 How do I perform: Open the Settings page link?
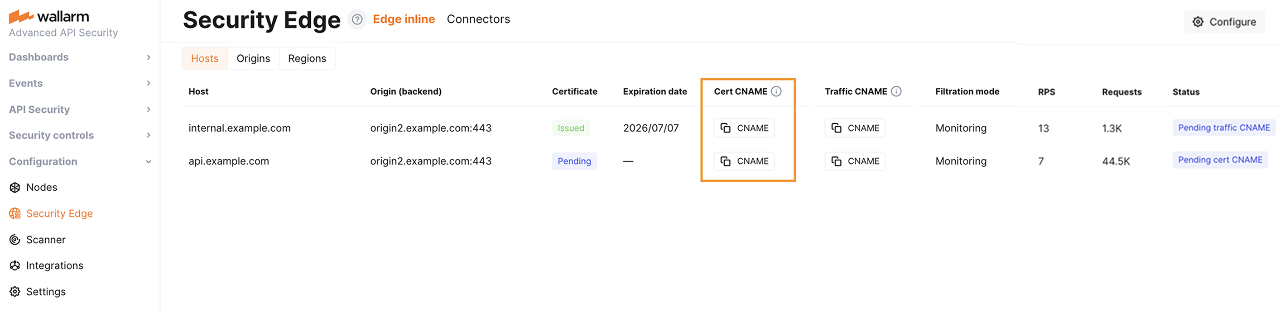pyautogui.click(x=46, y=292)
